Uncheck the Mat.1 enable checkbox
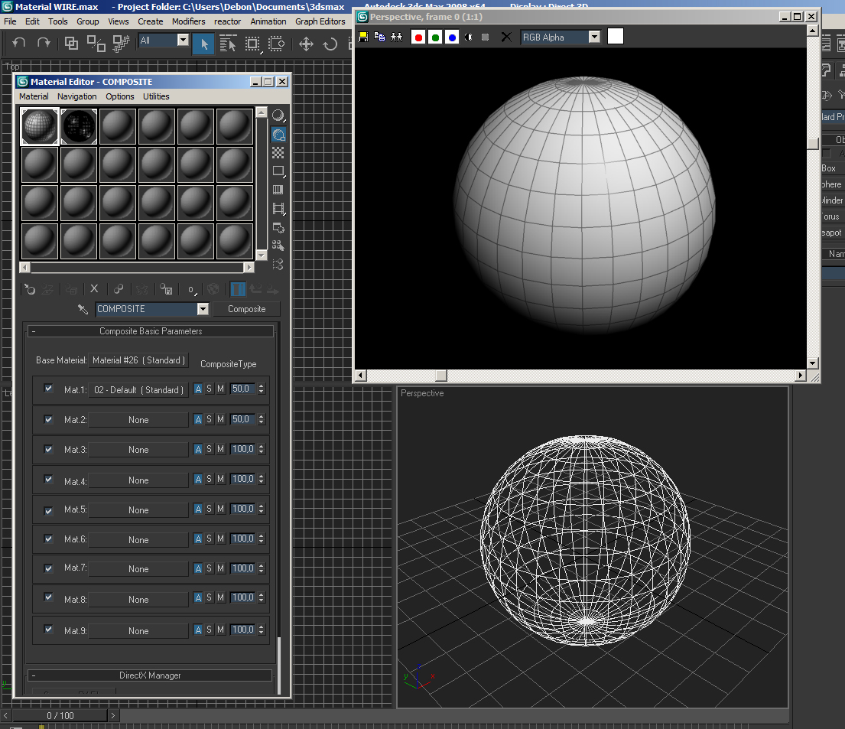845x729 pixels. pyautogui.click(x=49, y=389)
